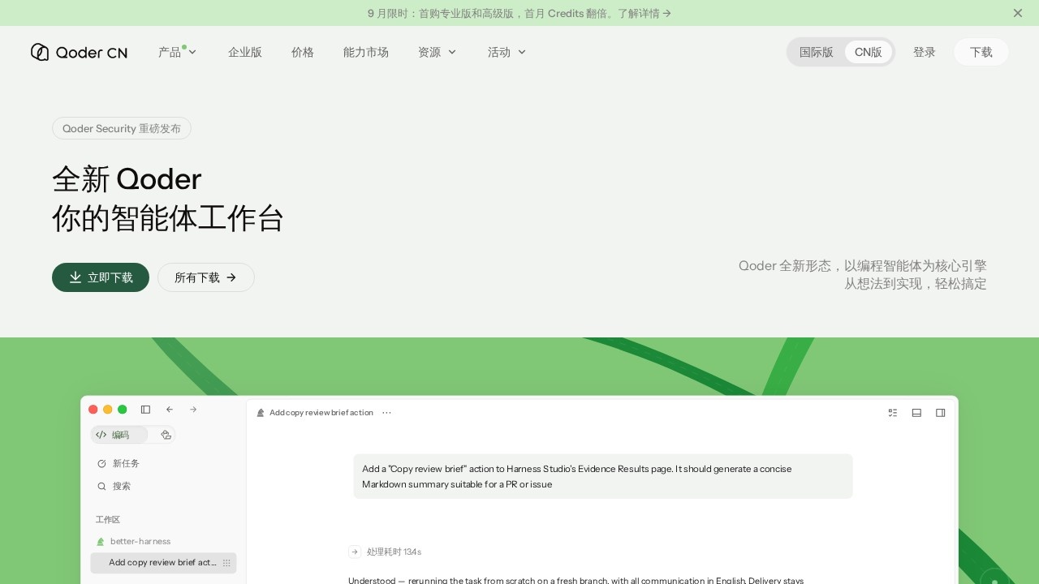The image size is (1039, 584).
Task: Open the September Credits promotion details link
Action: [x=519, y=13]
